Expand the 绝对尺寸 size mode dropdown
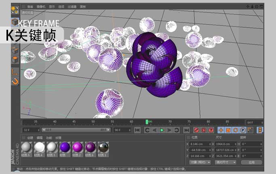Viewport: 276px width, 174px height. point(225,162)
